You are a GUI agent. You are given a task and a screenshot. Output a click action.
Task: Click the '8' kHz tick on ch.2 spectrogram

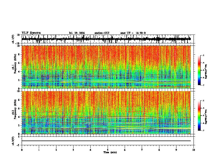[19, 100]
